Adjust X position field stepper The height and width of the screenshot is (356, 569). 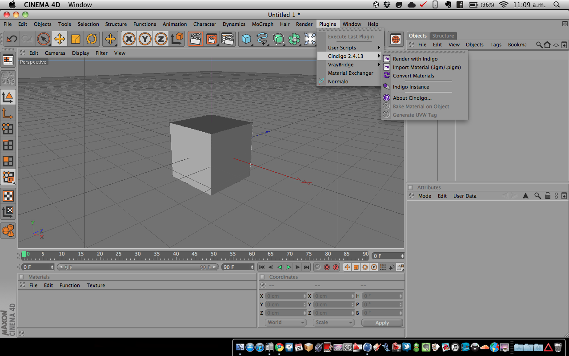tap(305, 296)
